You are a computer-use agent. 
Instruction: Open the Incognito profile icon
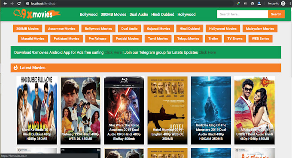[283, 3]
